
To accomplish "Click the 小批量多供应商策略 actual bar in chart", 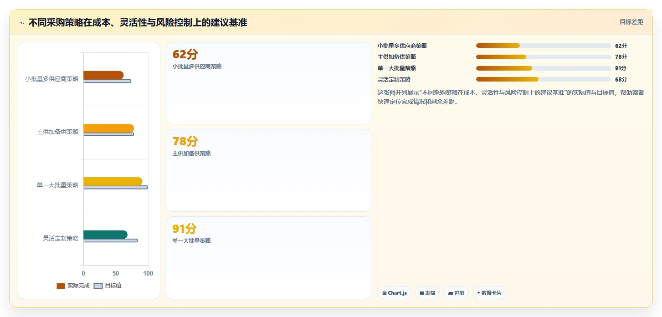I will coord(103,75).
